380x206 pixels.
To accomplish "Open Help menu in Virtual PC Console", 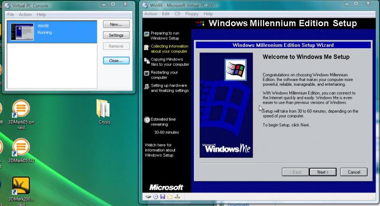I will pos(41,15).
